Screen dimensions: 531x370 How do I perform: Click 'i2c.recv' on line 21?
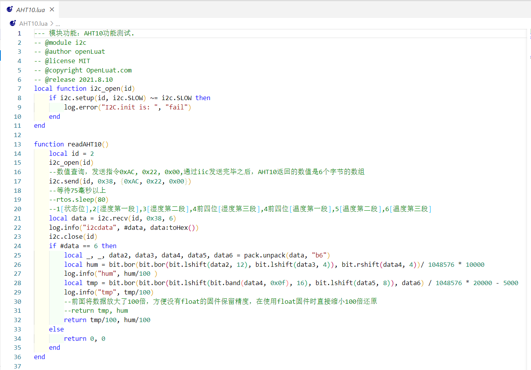pos(113,218)
